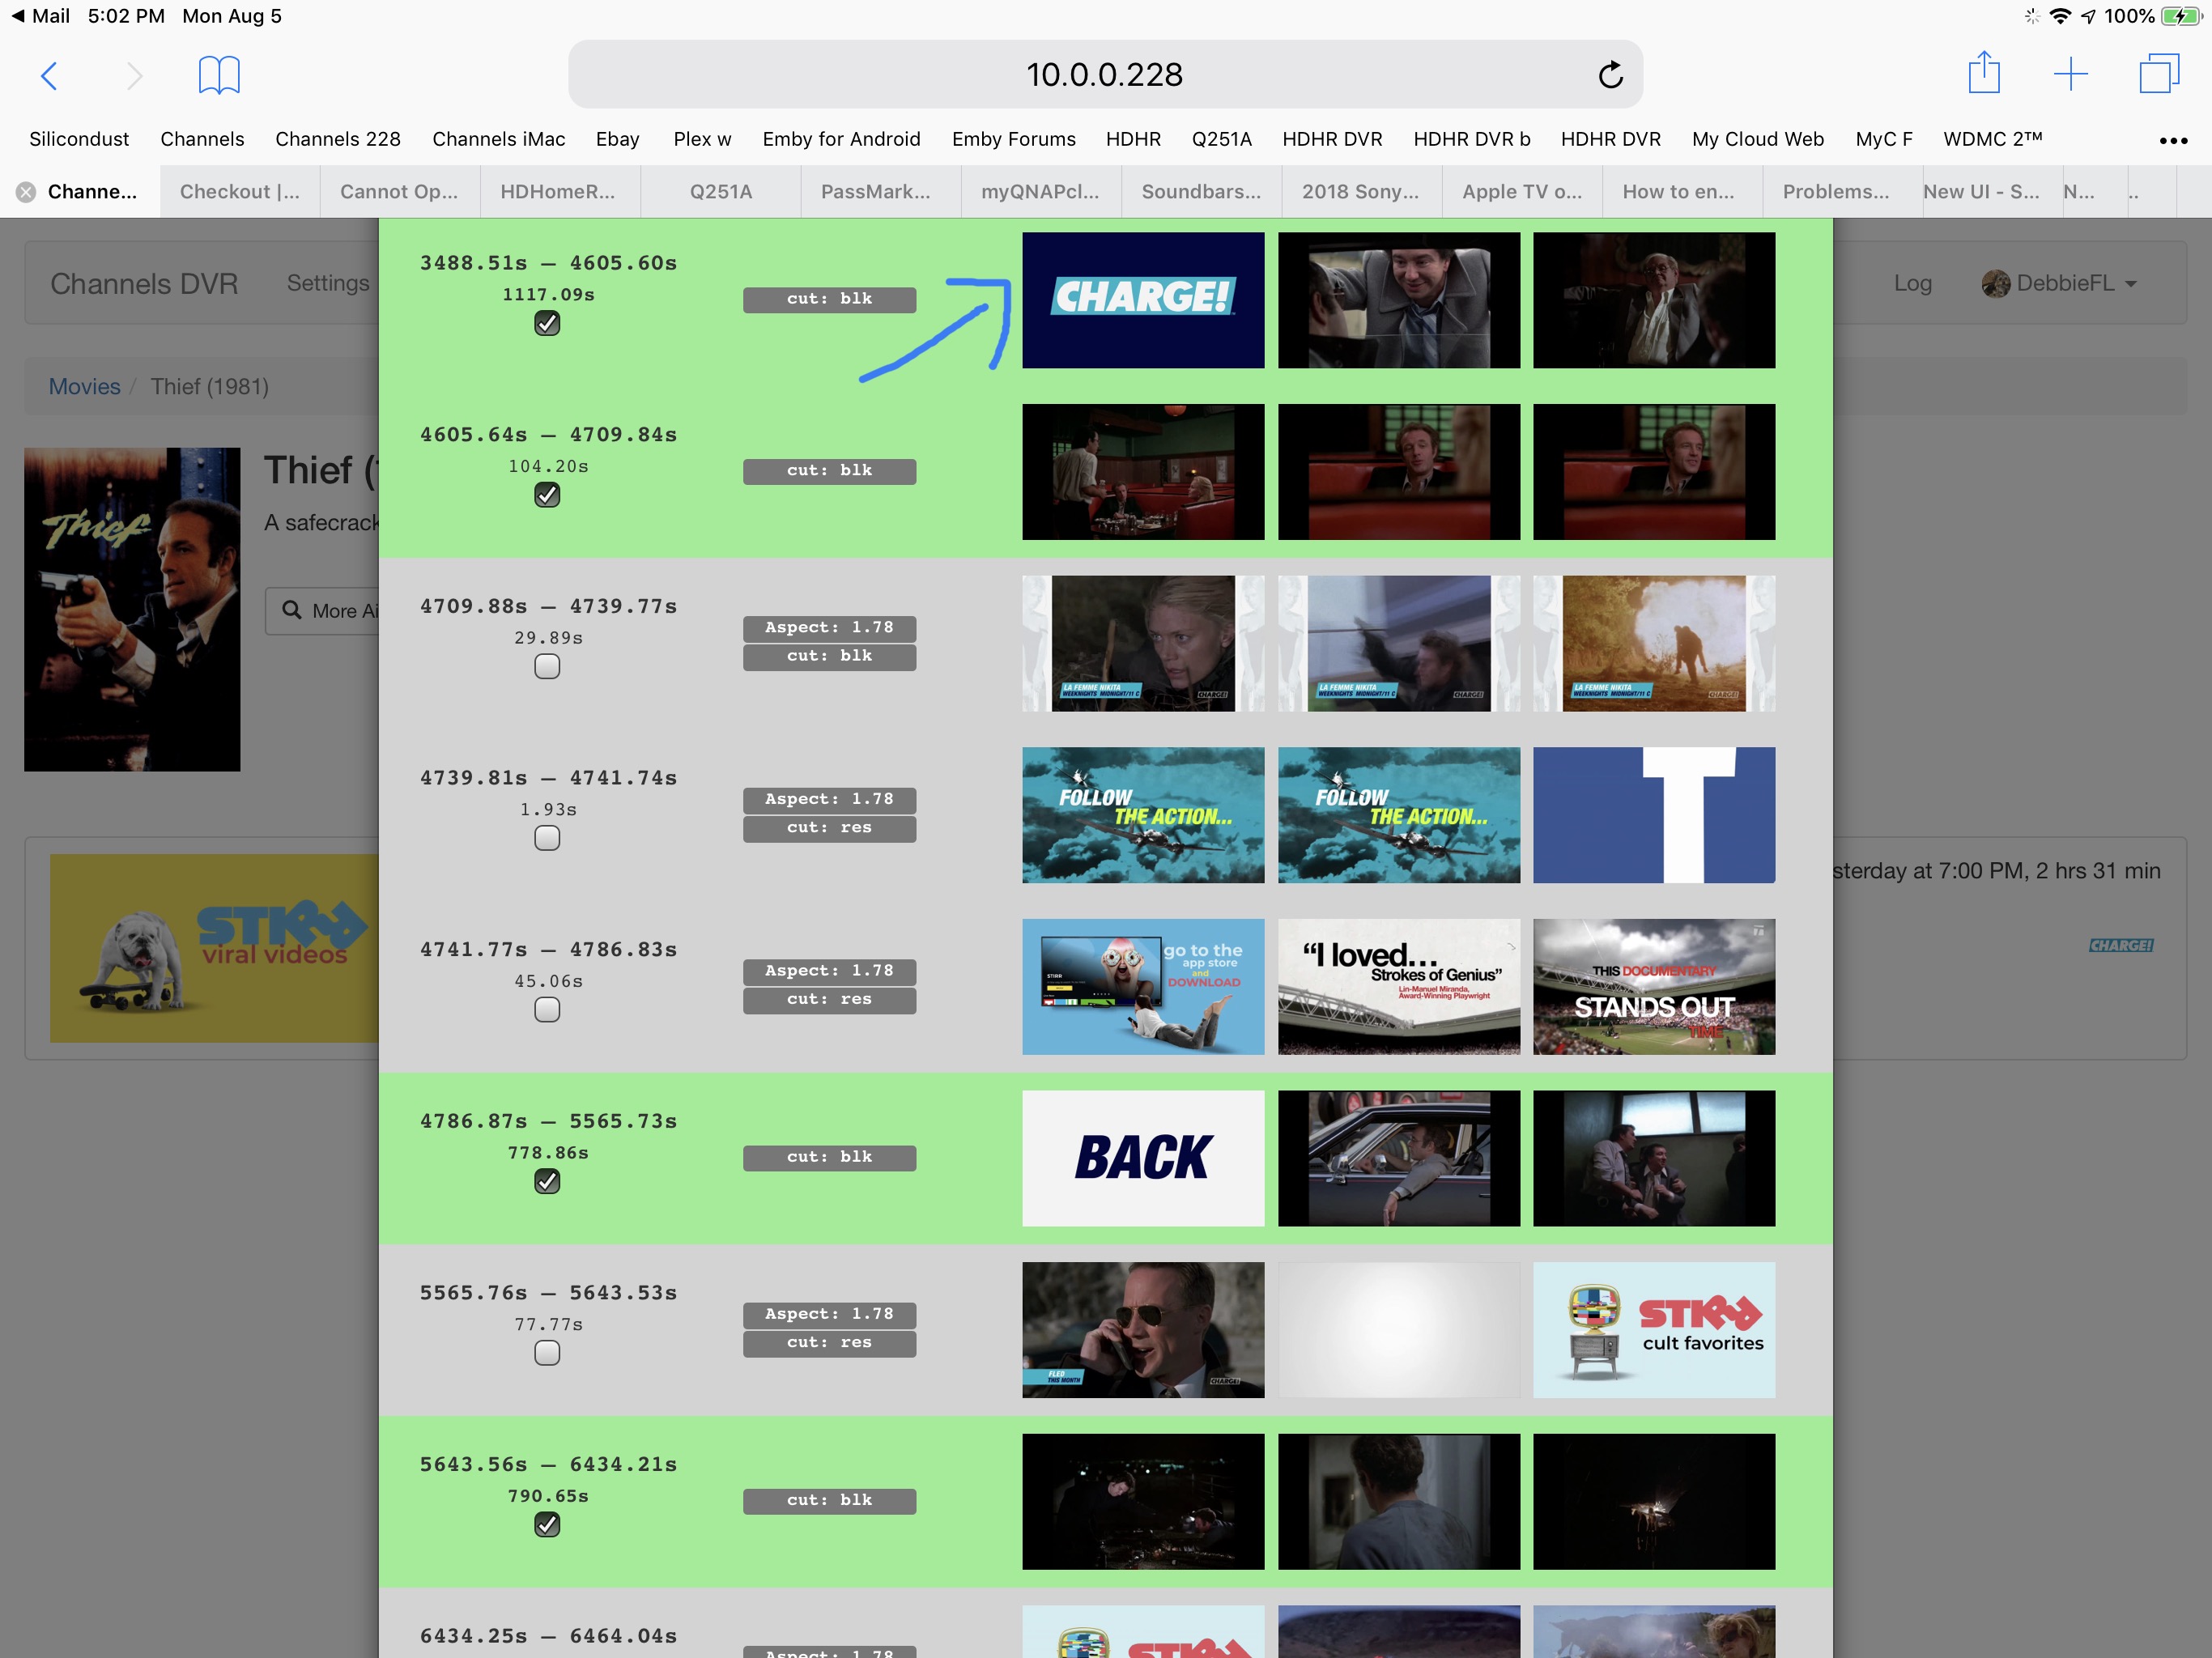Switch to the HDHomeR... tab
This screenshot has width=2212, height=1658.
tap(558, 192)
